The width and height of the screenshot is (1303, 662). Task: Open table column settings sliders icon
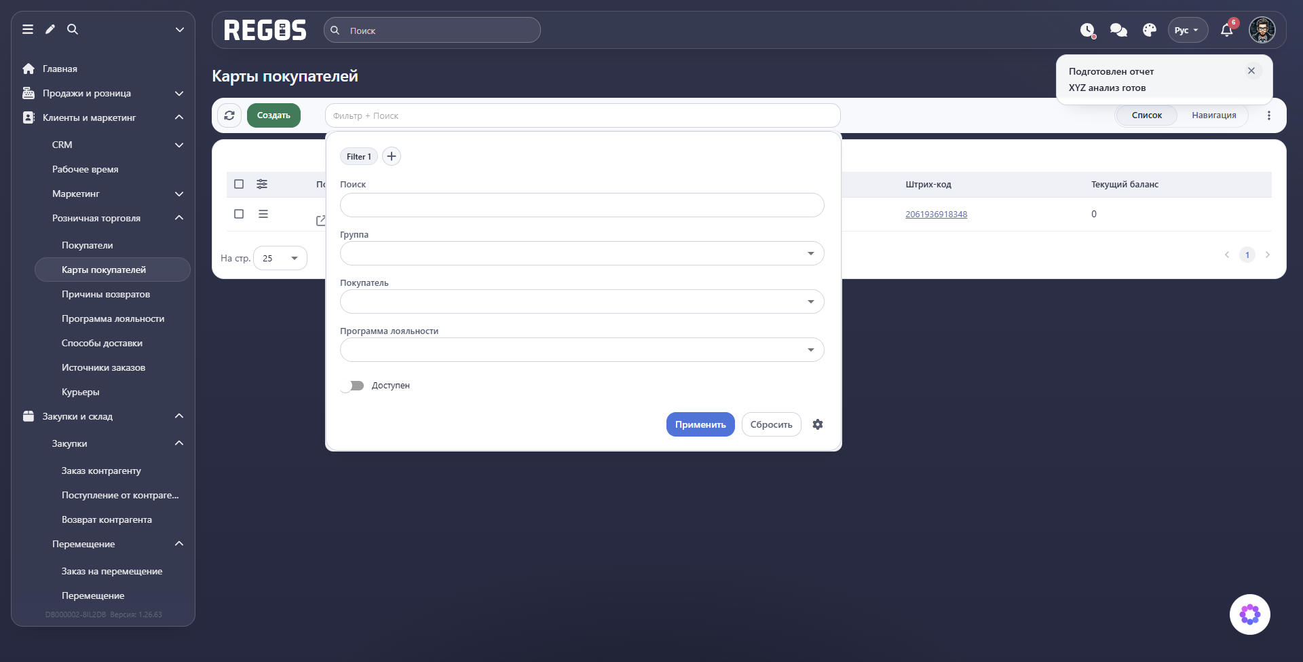pyautogui.click(x=262, y=184)
